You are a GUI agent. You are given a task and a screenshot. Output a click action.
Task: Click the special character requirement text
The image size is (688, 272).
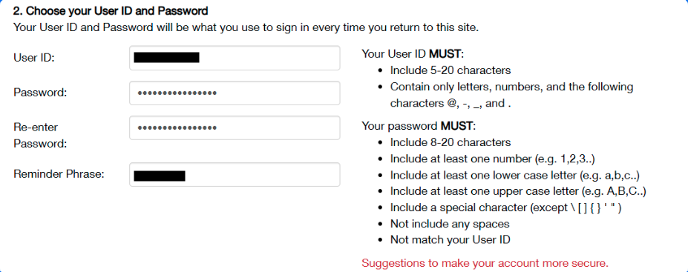pos(506,208)
